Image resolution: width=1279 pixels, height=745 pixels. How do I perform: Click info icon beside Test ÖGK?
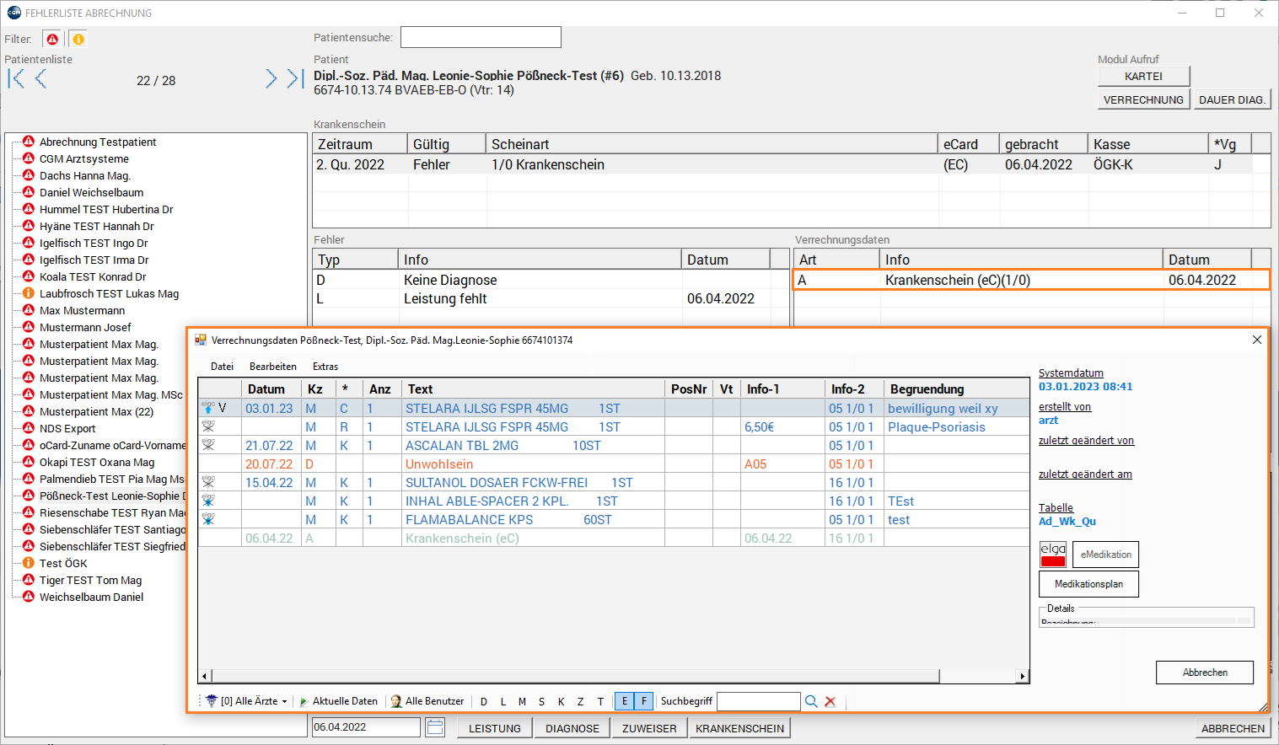pyautogui.click(x=29, y=563)
